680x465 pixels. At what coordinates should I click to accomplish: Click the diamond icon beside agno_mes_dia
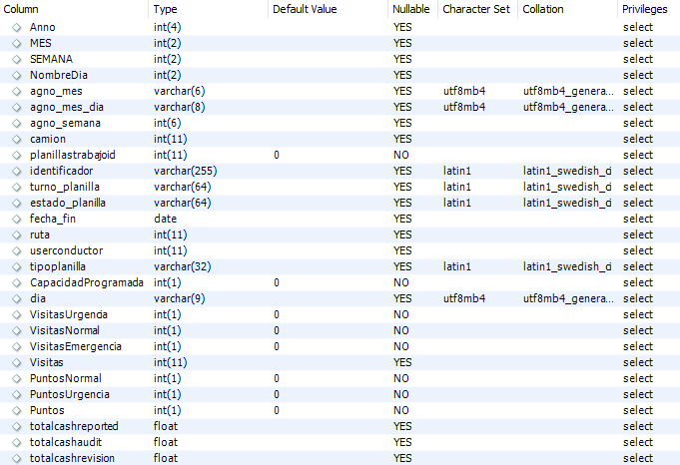(x=17, y=108)
